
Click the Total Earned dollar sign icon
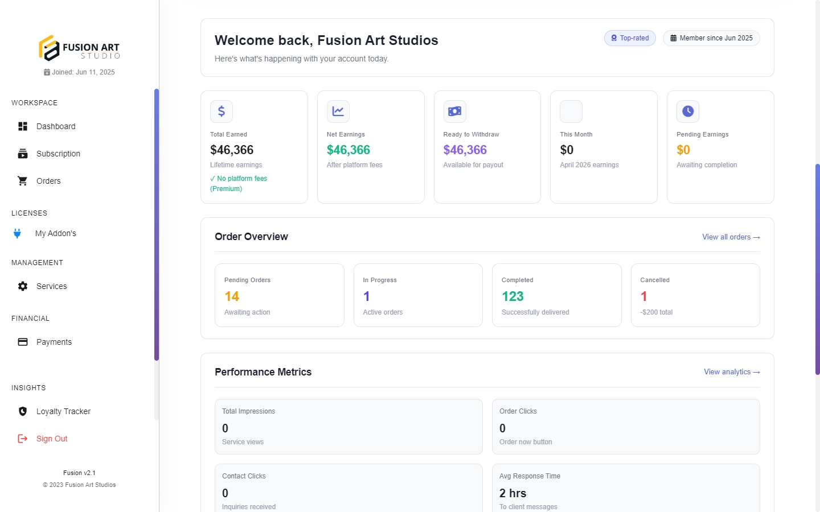click(x=222, y=112)
